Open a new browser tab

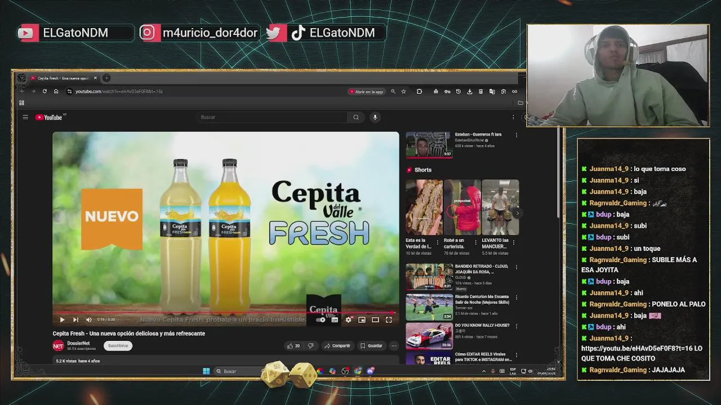106,78
